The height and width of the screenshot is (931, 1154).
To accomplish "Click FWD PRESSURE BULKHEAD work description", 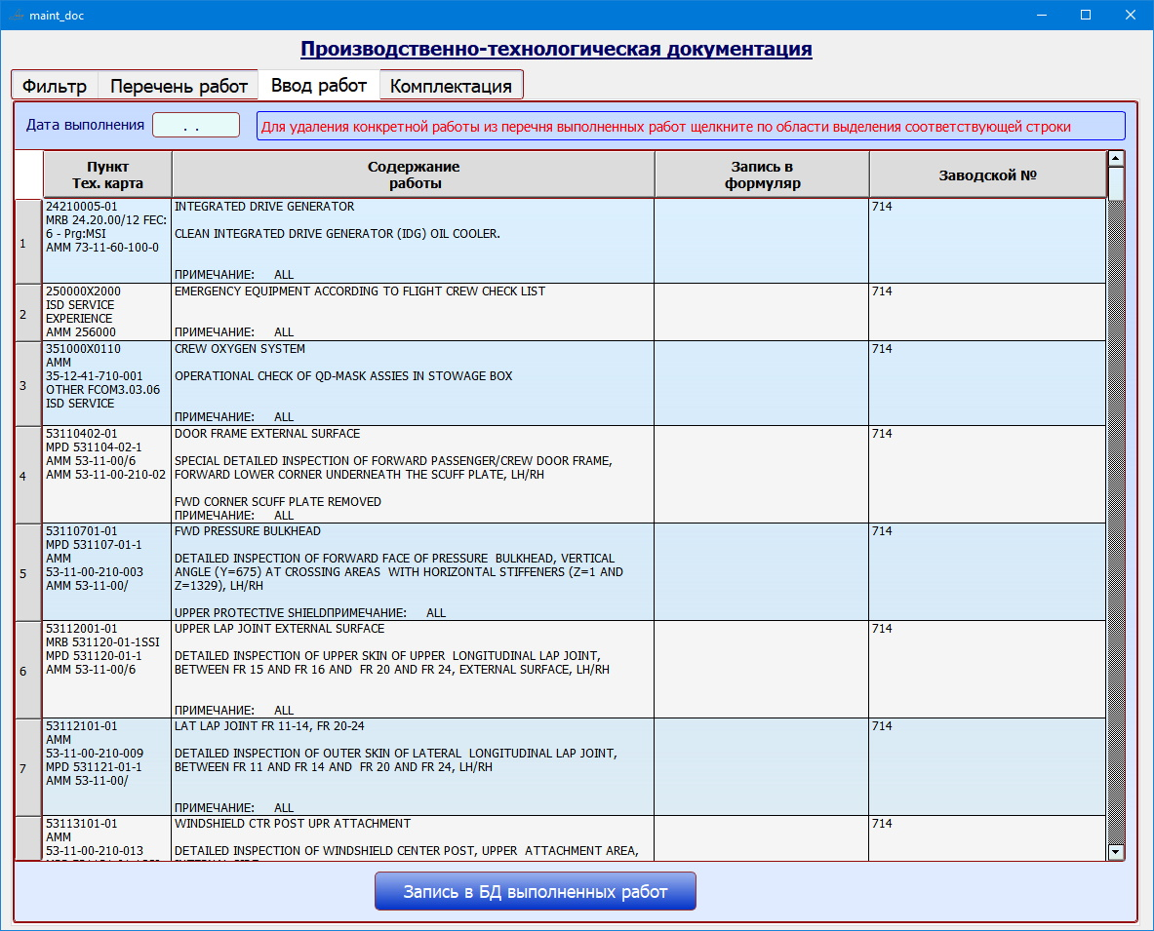I will 413,572.
